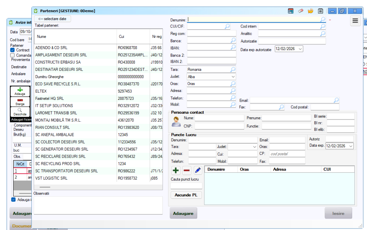
Task: Open Puncte Lucru Judet dropdown
Action: pos(254,147)
